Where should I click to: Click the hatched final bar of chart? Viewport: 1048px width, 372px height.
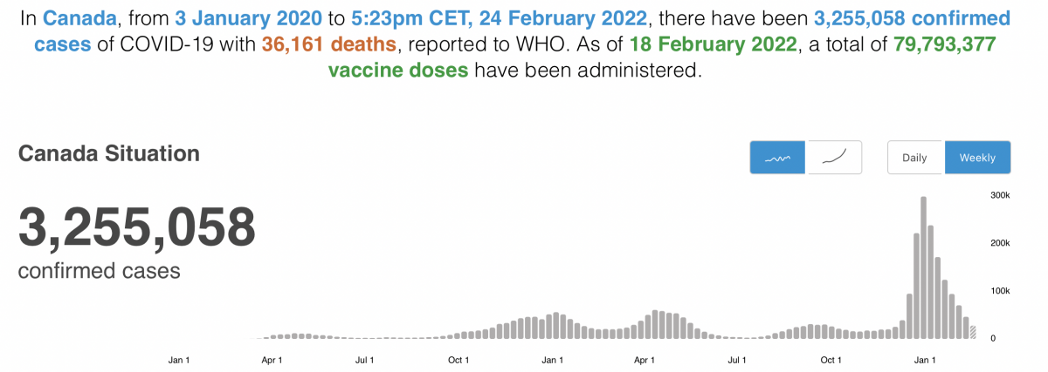click(973, 332)
